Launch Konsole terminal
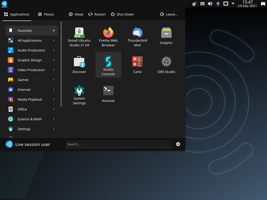The image size is (267, 200). [108, 94]
